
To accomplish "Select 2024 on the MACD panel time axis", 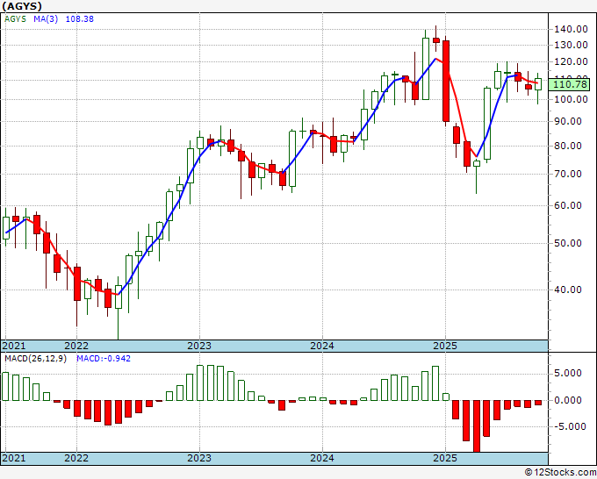I will point(322,458).
